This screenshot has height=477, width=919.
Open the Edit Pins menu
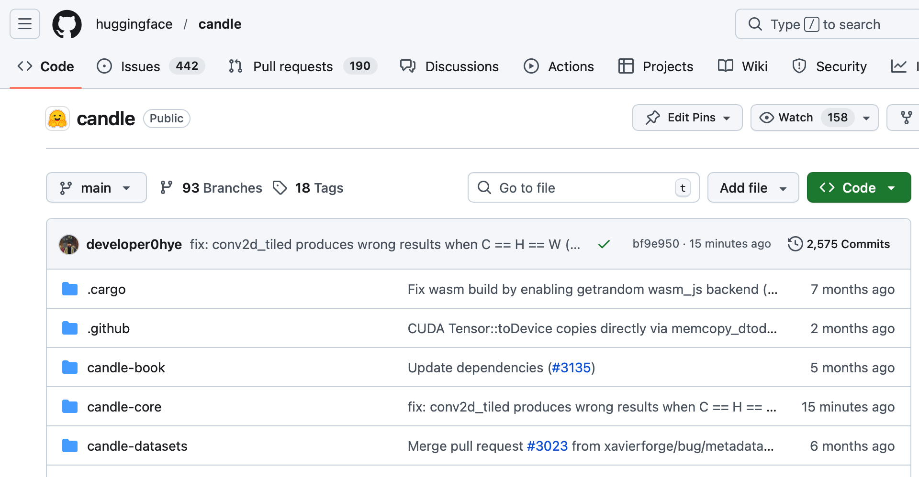[x=687, y=118]
